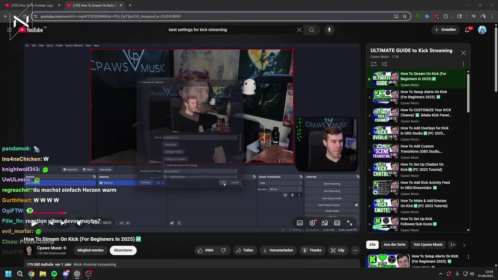The width and height of the screenshot is (498, 280).
Task: Open Windows Start menu
Action: pos(8,274)
